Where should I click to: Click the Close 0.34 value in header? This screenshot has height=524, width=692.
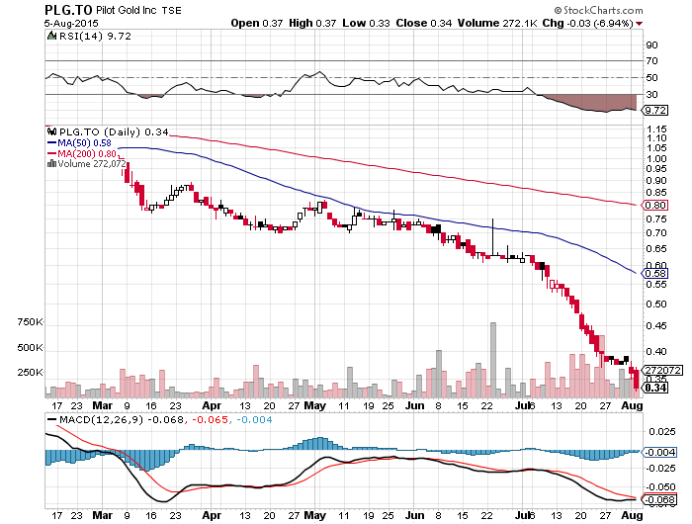[424, 23]
